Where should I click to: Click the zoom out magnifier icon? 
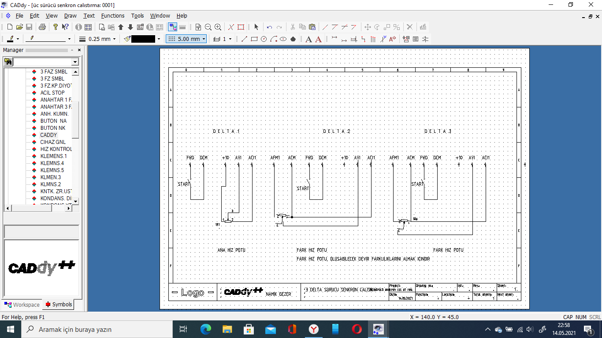[x=208, y=27]
